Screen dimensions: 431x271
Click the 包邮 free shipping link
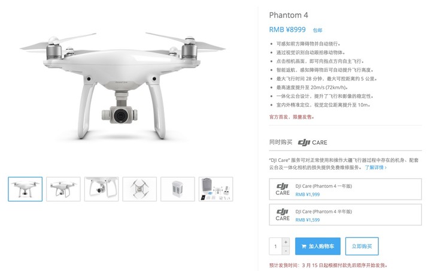(317, 31)
